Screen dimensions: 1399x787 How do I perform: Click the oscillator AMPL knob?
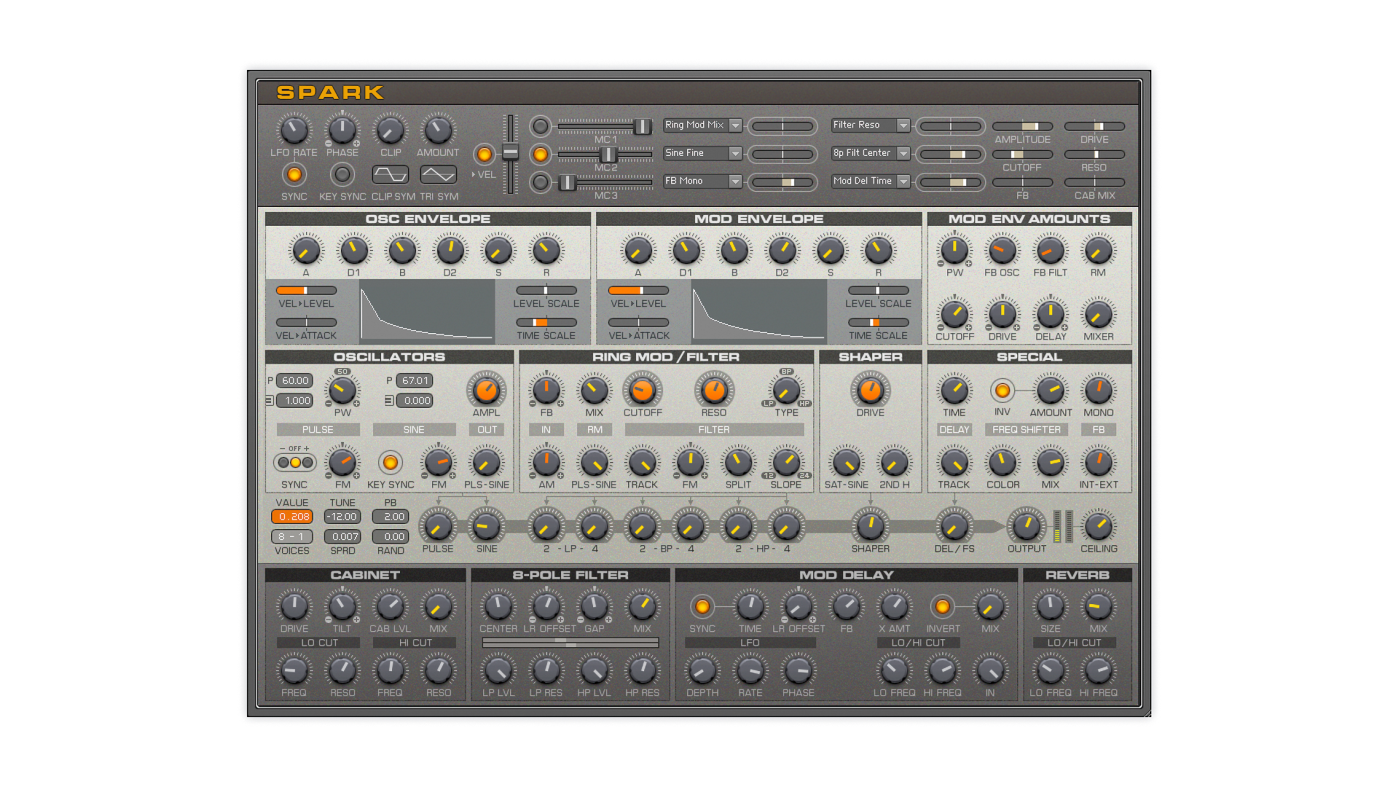pos(486,391)
